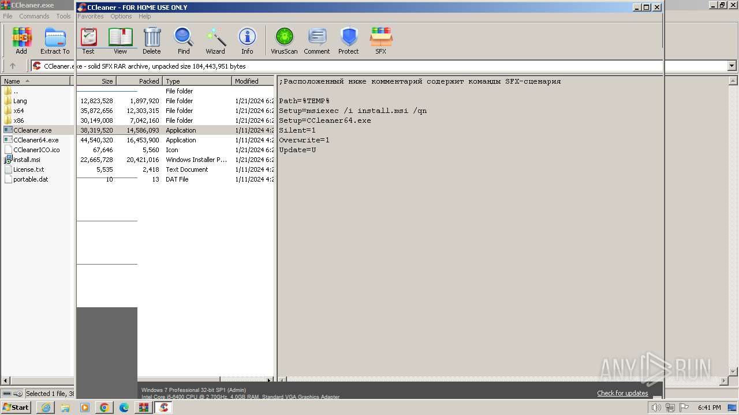Click the 'Setup=msiexec /i install.msi /qn' line
This screenshot has height=415, width=739.
click(x=353, y=111)
